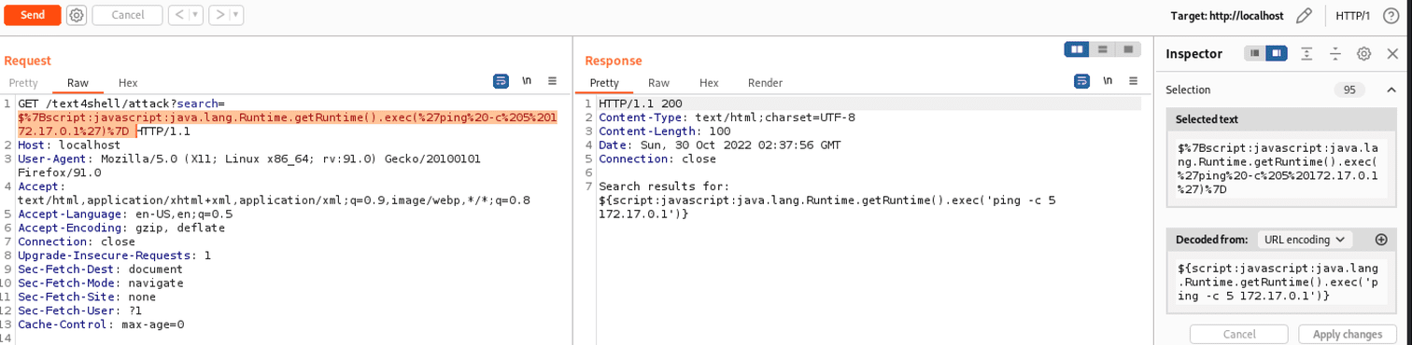Viewport: 1412px width, 345px height.
Task: Toggle response line wrap icon
Action: tap(1081, 82)
